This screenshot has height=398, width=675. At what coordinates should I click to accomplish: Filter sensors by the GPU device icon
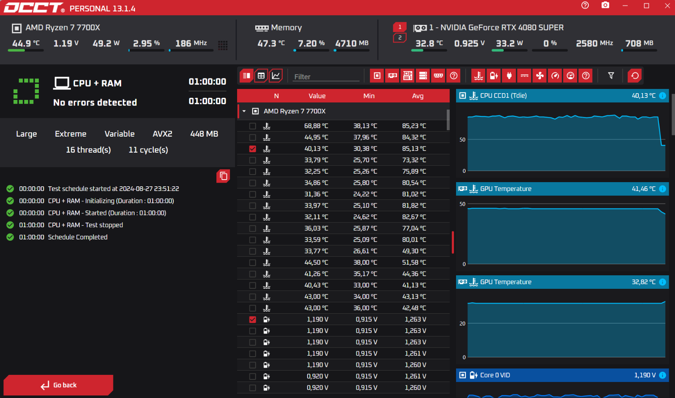(x=392, y=75)
